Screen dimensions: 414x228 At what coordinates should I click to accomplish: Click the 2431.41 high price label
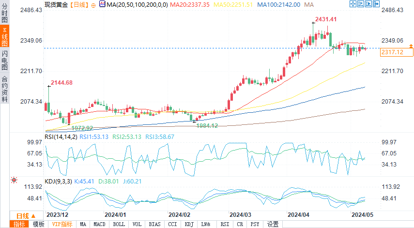click(326, 19)
